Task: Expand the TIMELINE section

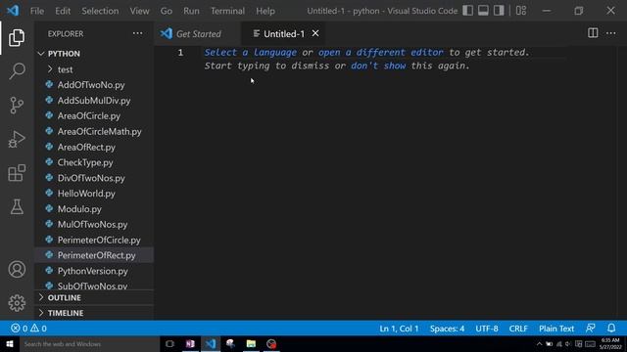Action: (x=94, y=313)
